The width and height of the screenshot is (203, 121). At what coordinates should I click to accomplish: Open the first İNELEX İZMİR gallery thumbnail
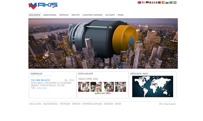click(x=84, y=87)
